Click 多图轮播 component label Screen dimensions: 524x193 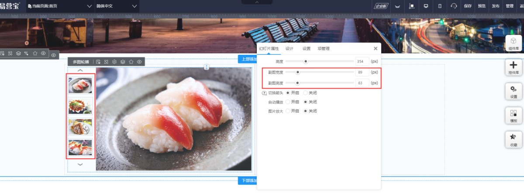[x=81, y=62]
